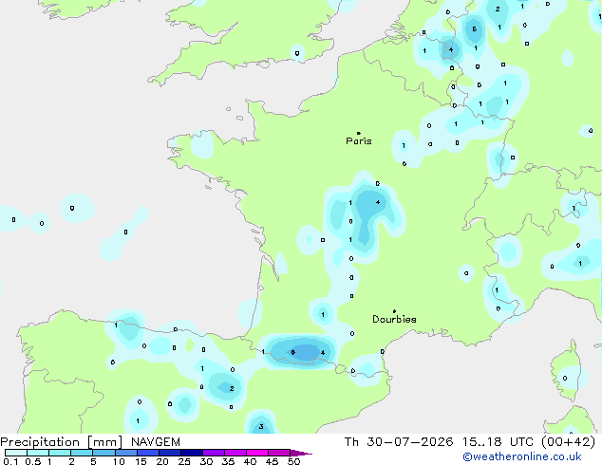Click the '(00+42)' forecast offset text
Screen dimensions: 602x465
(568, 442)
